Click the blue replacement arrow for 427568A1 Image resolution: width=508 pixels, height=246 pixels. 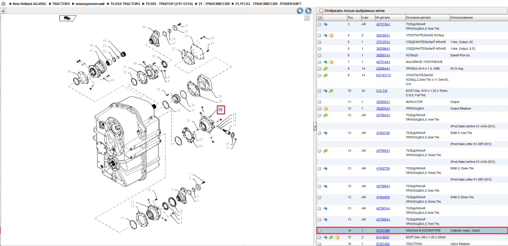[x=325, y=220]
